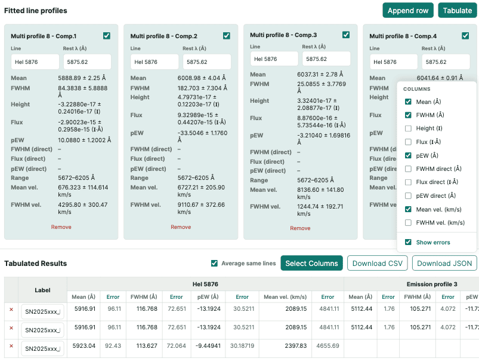Click the Emission profile 3 group header

(x=432, y=284)
